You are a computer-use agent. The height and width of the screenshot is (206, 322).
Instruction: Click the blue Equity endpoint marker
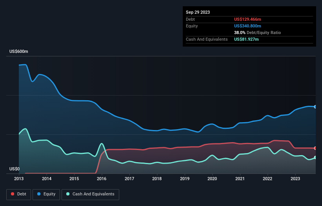coord(315,107)
